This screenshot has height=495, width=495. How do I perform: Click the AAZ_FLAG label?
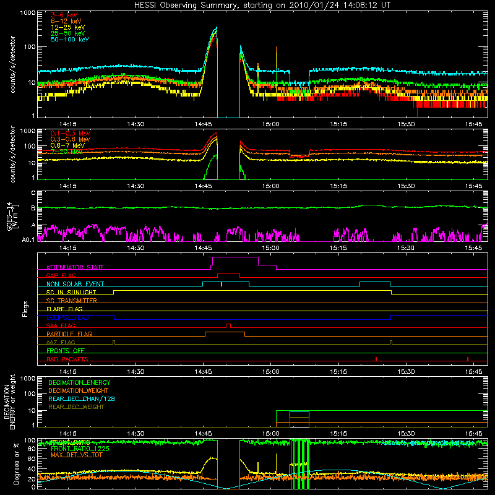pos(61,342)
